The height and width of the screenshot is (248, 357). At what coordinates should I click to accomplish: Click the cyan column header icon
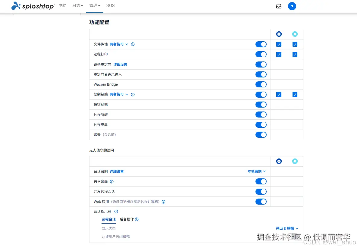tap(295, 34)
